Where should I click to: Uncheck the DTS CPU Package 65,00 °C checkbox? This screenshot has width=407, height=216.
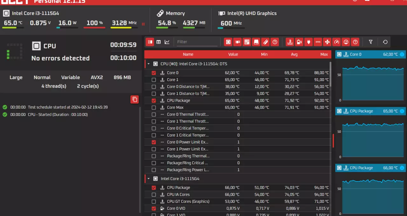154,100
